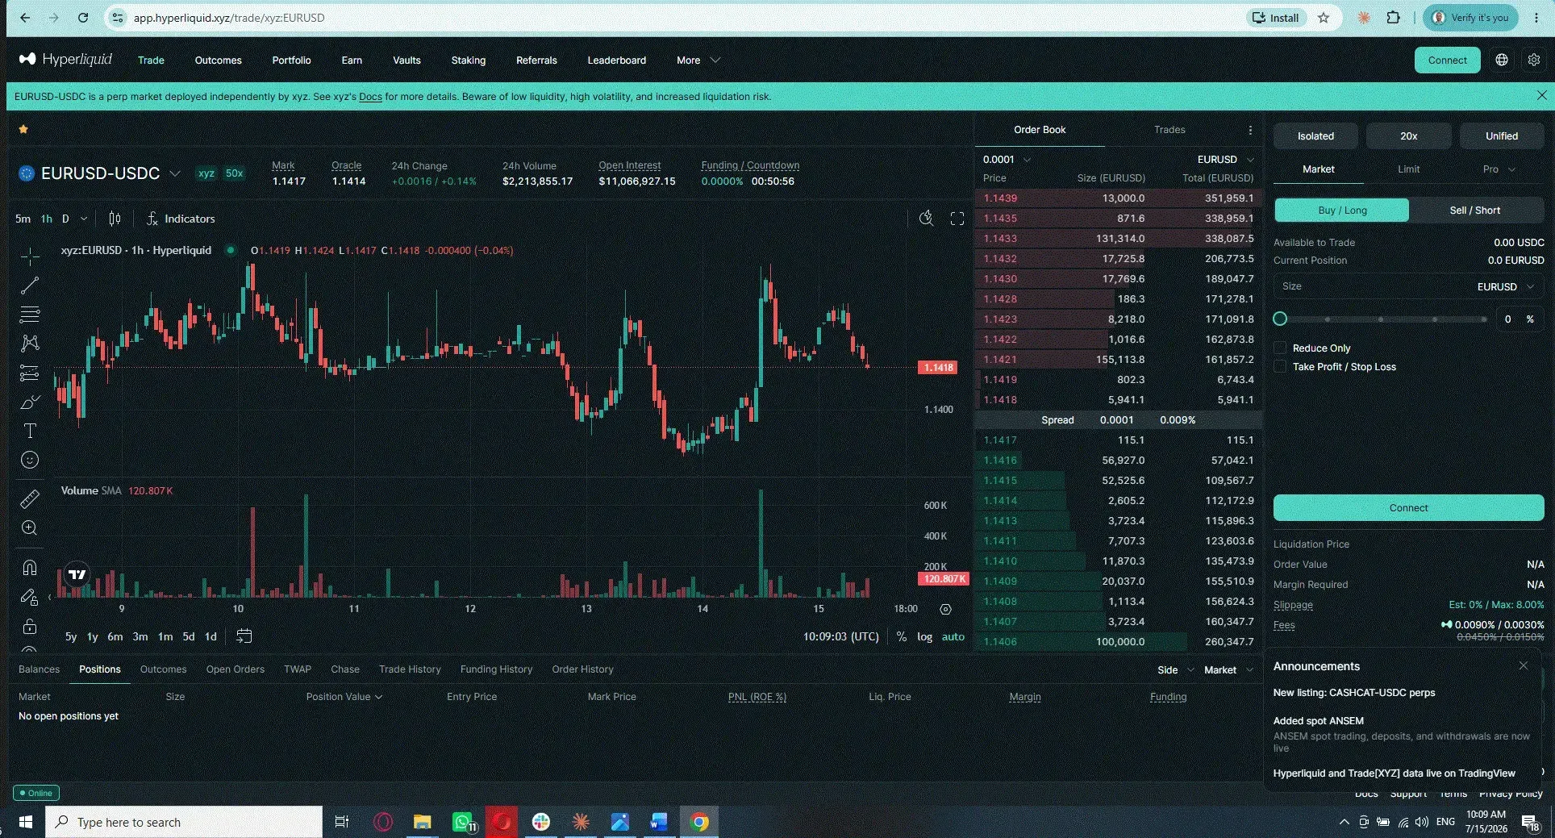Open the Windows Start menu

(x=25, y=822)
